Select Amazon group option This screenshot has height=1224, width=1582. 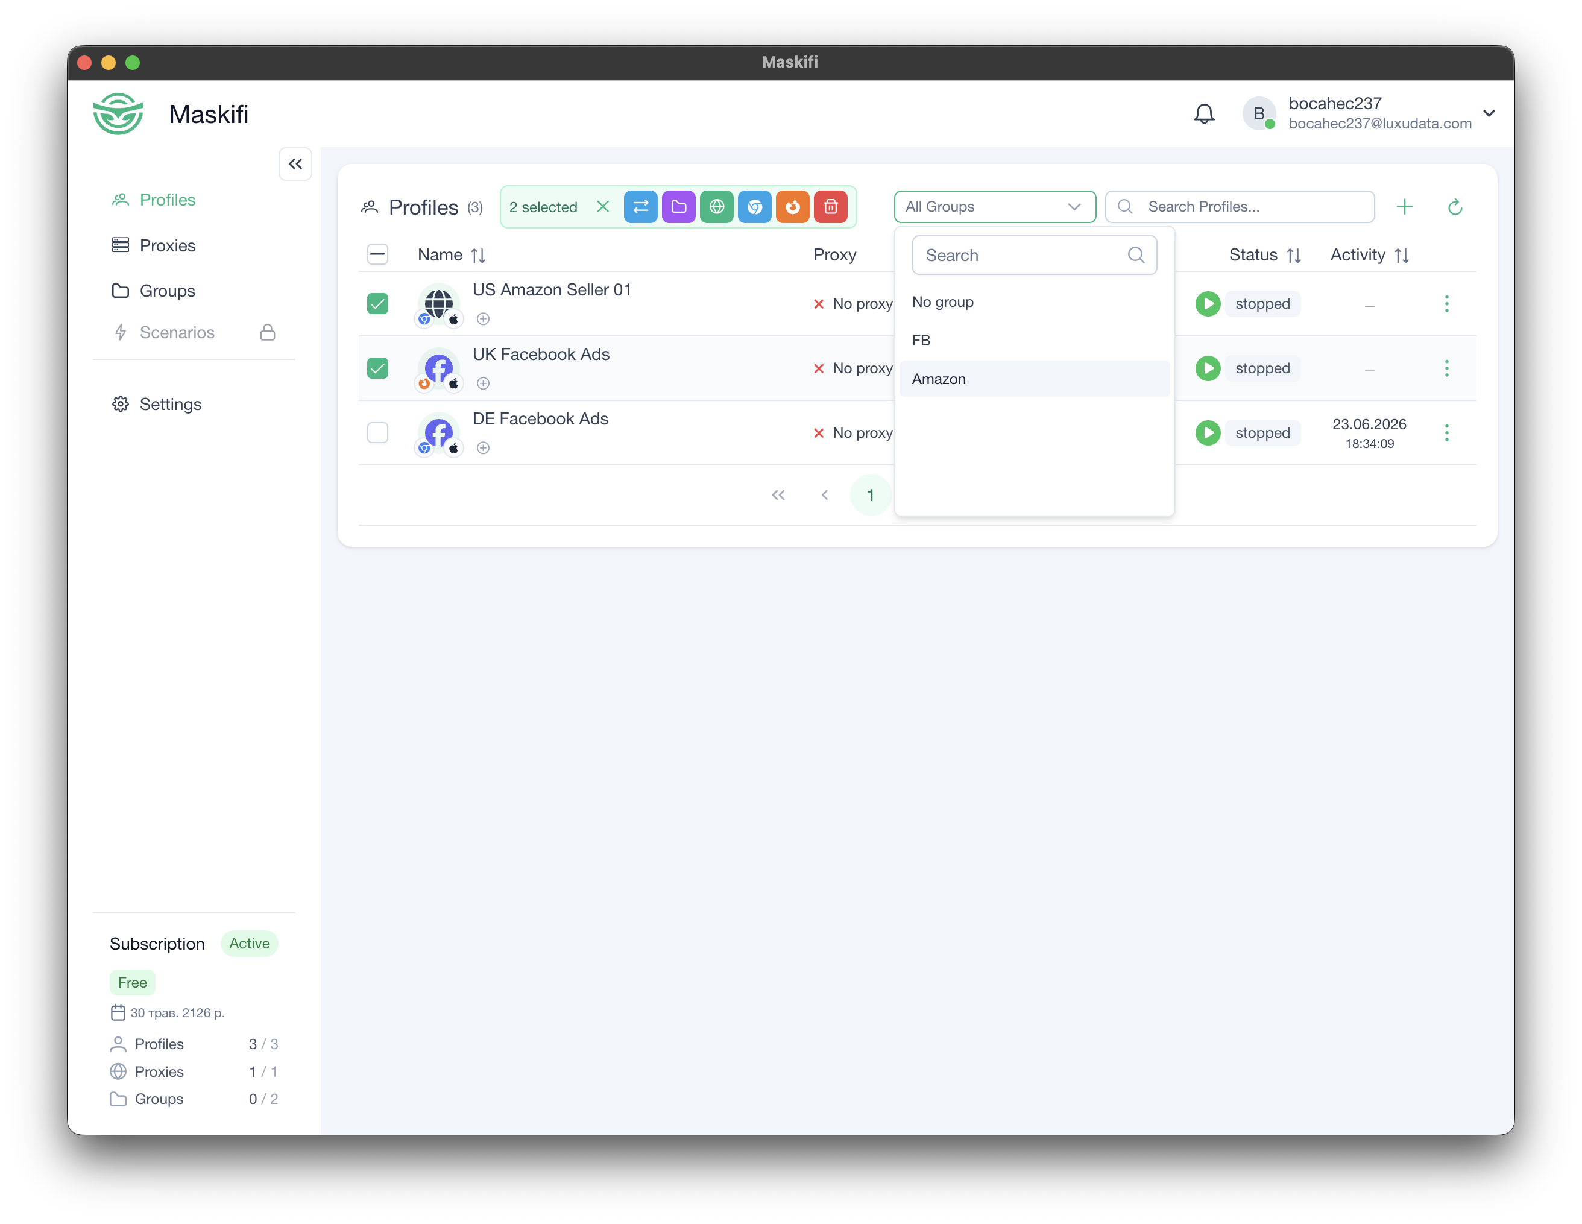[1035, 379]
